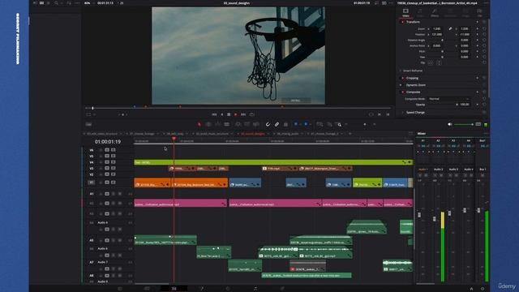Open the 05_sound_design timeline tab
Image resolution: width=519 pixels, height=292 pixels.
tap(253, 134)
